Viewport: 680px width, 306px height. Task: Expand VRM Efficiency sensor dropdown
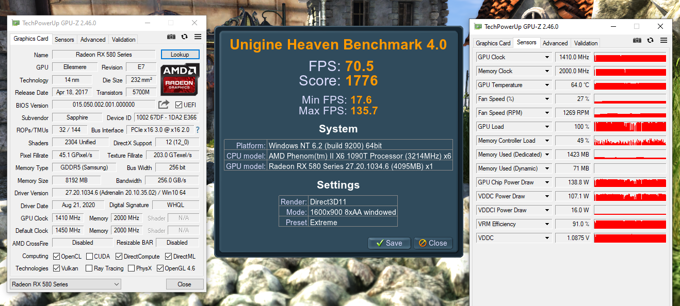coord(547,224)
